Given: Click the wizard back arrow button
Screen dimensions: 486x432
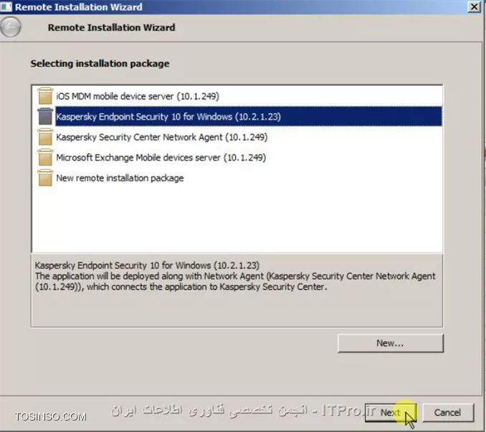Looking at the screenshot, I should [11, 27].
